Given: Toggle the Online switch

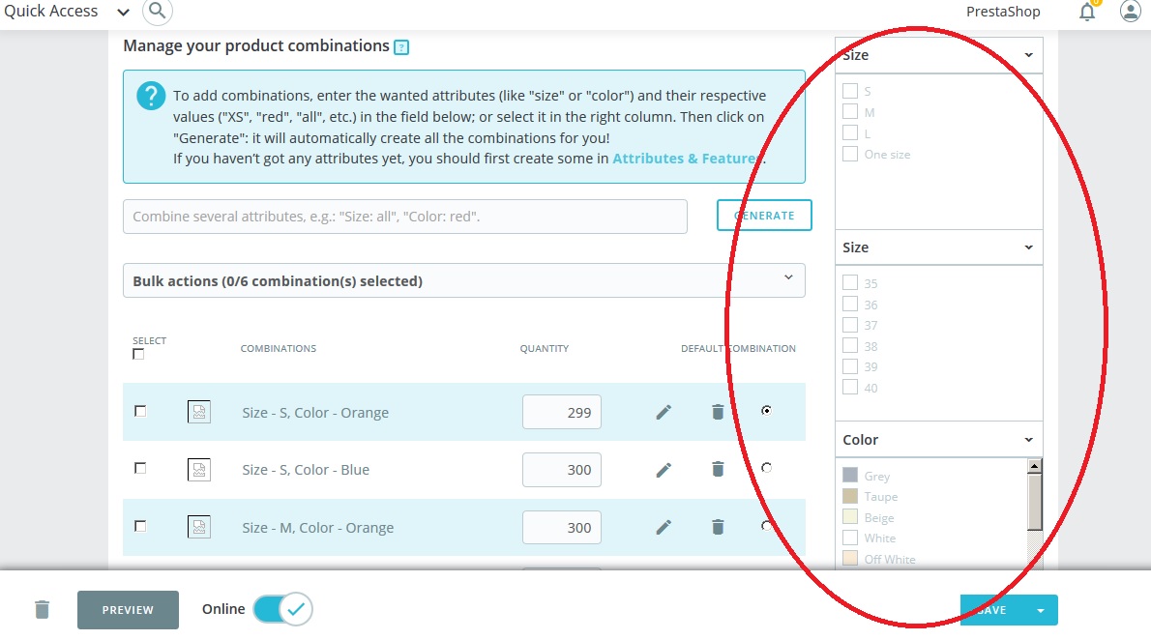Looking at the screenshot, I should pos(282,609).
